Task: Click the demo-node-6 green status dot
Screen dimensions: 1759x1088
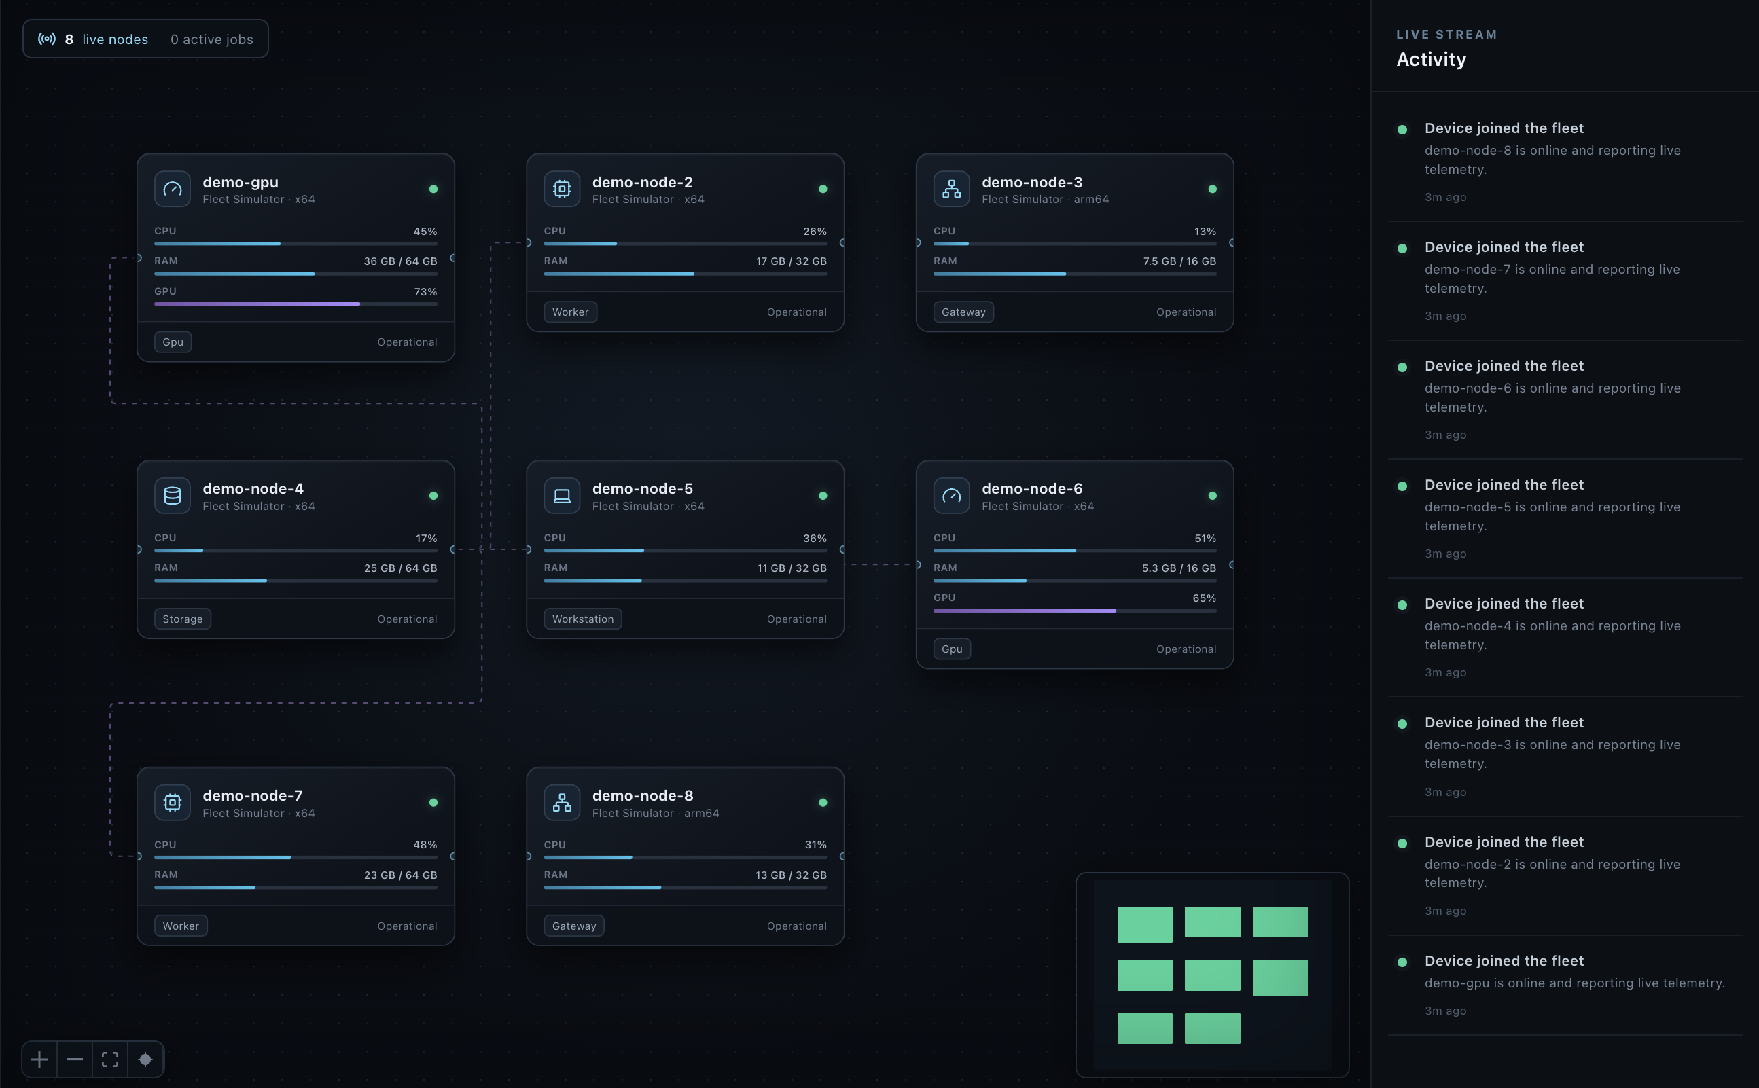Action: pos(1213,496)
